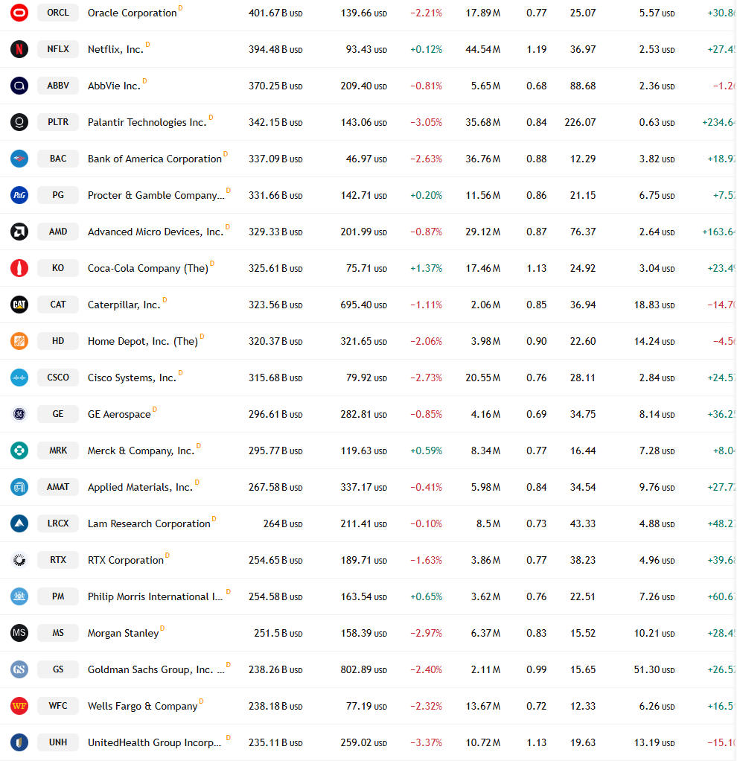This screenshot has width=737, height=761.
Task: Click the Applied Materials logo icon
Action: pos(19,487)
